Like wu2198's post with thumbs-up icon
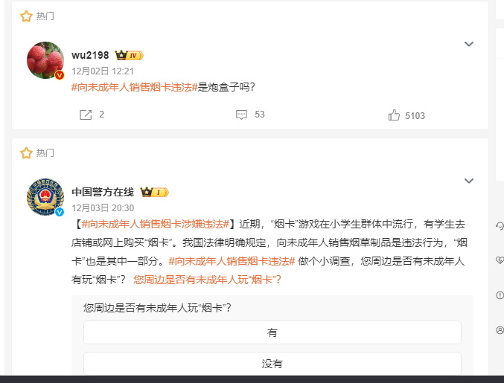 [x=394, y=115]
